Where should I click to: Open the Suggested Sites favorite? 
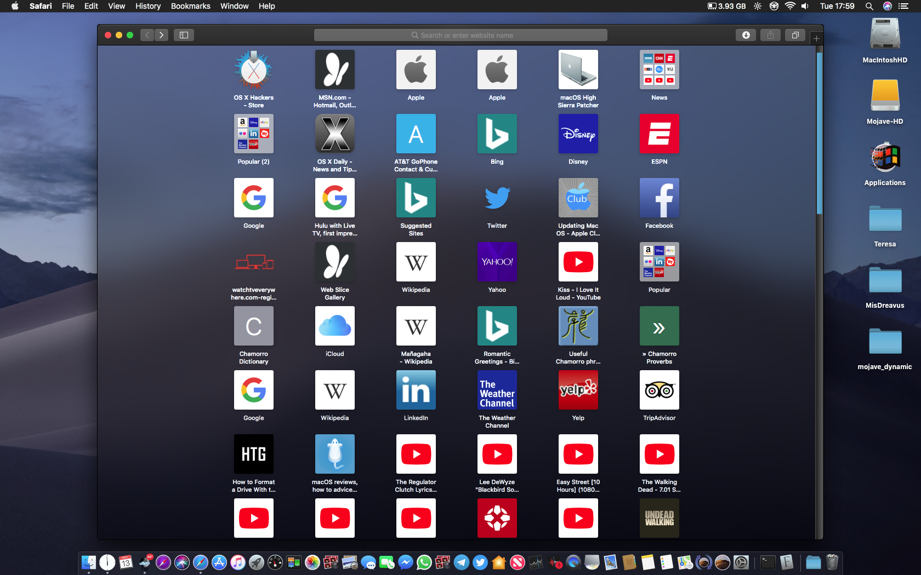point(416,198)
